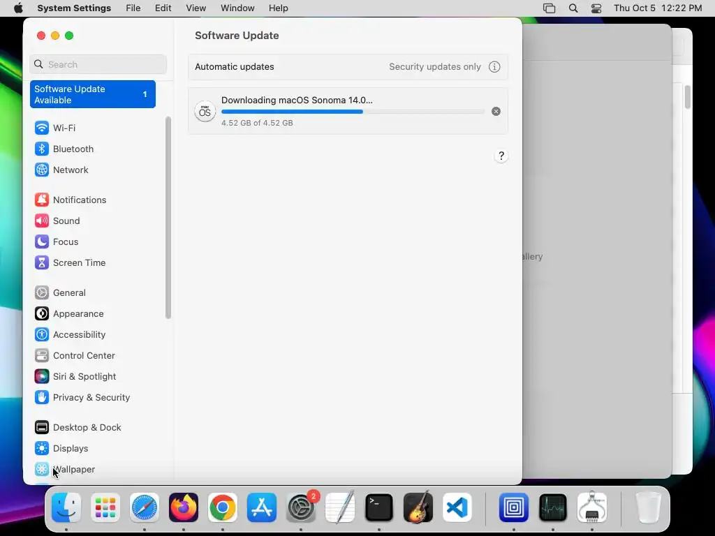Open Accessibility settings

(x=70, y=335)
